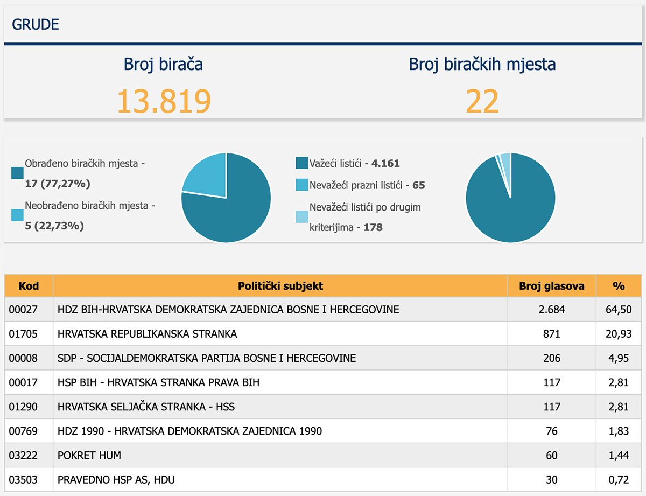
Task: Select 'HSP BIH - HRVATSKA STRANKA PRAVA BIH'
Action: coord(159,382)
